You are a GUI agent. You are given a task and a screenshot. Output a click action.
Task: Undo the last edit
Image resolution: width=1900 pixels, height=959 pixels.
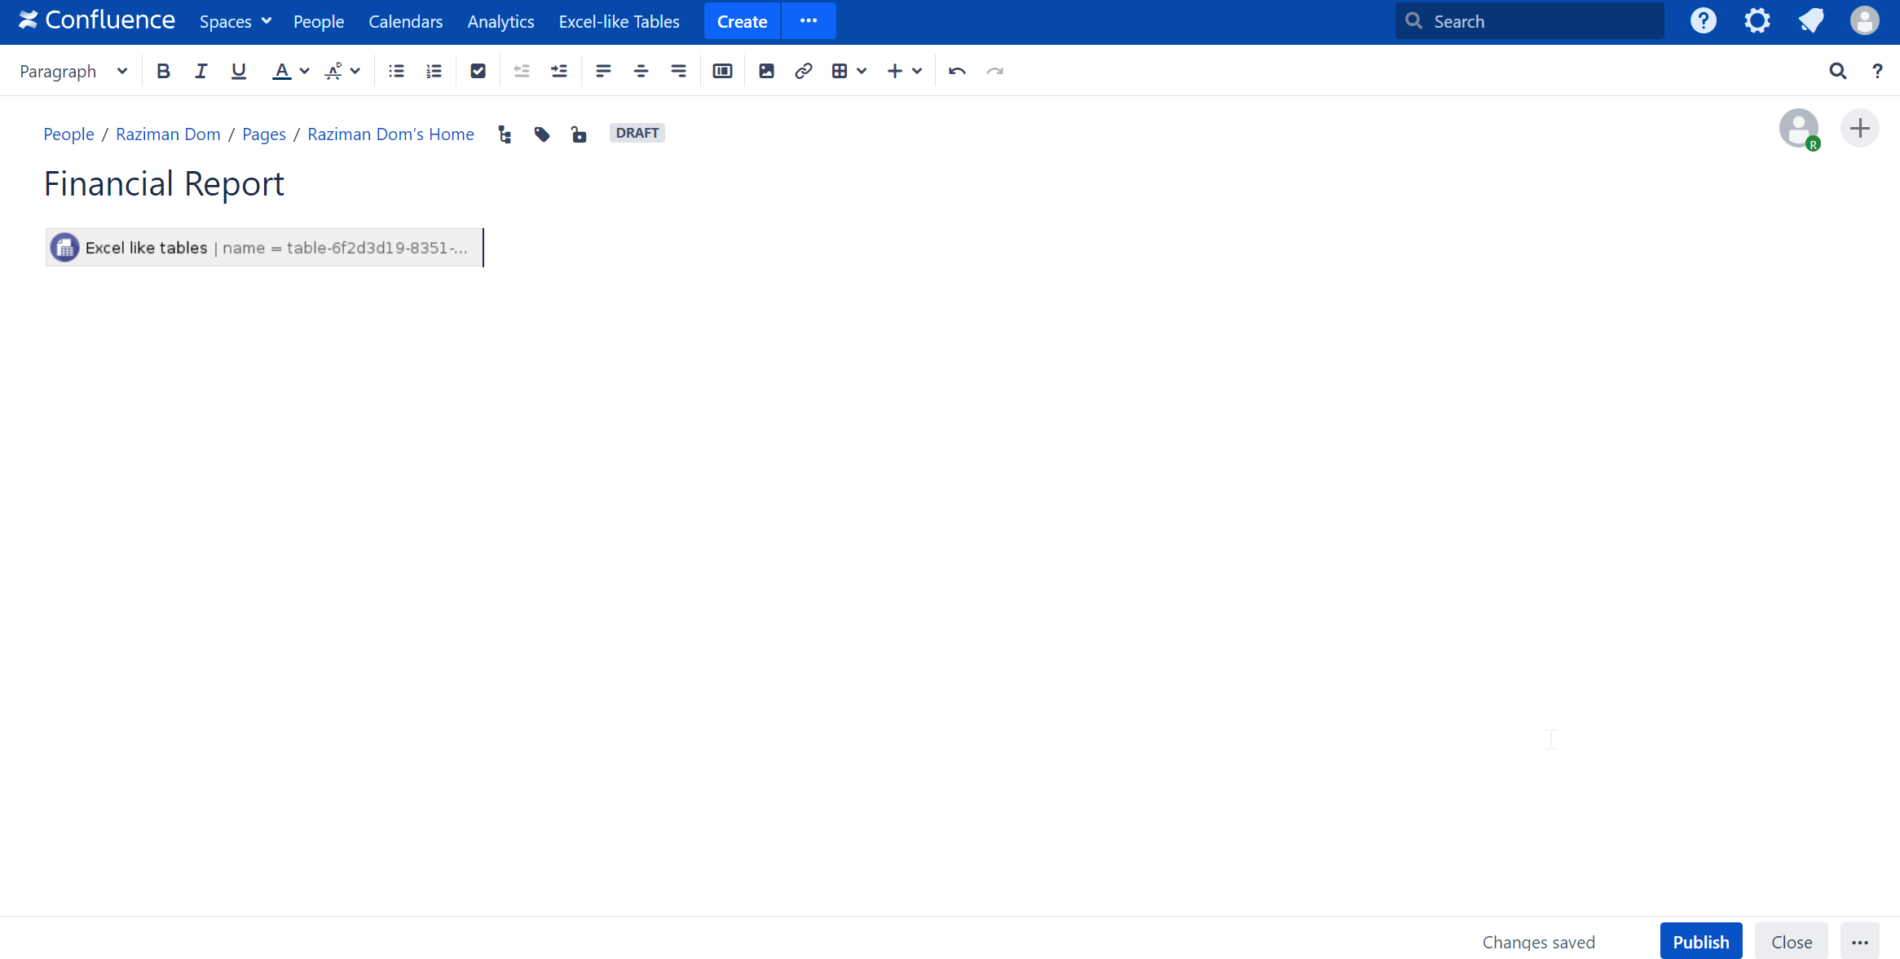[957, 72]
